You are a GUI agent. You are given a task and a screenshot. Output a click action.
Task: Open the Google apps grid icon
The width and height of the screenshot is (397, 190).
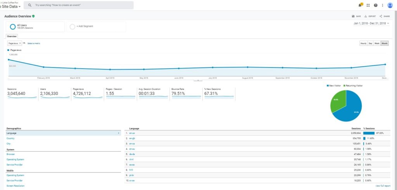click(368, 5)
